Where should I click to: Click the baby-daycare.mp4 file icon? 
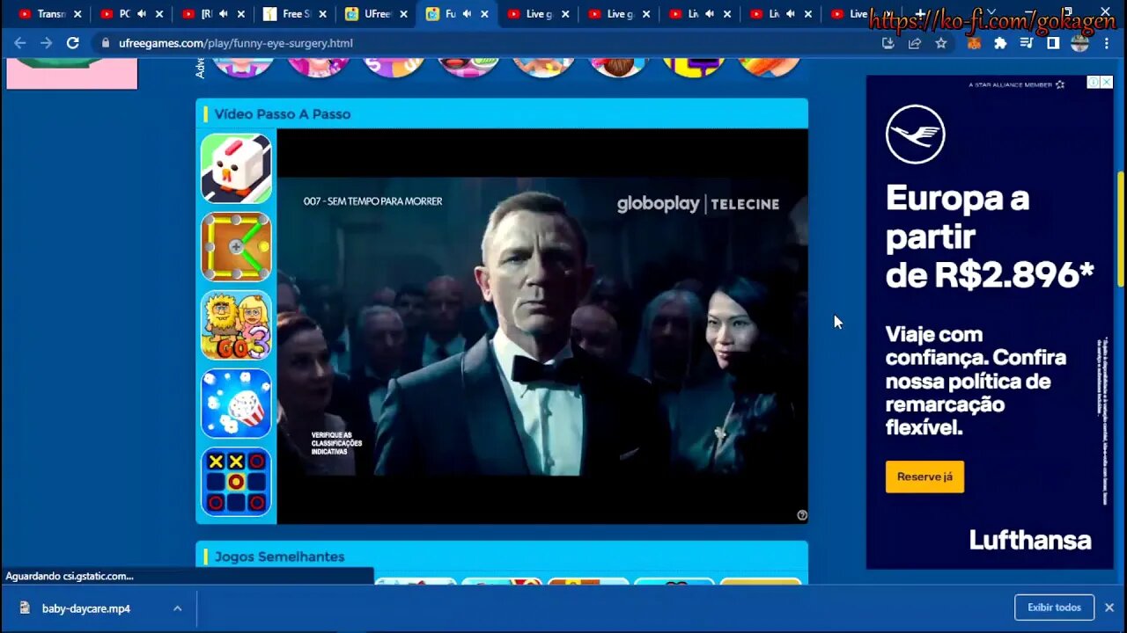[25, 608]
